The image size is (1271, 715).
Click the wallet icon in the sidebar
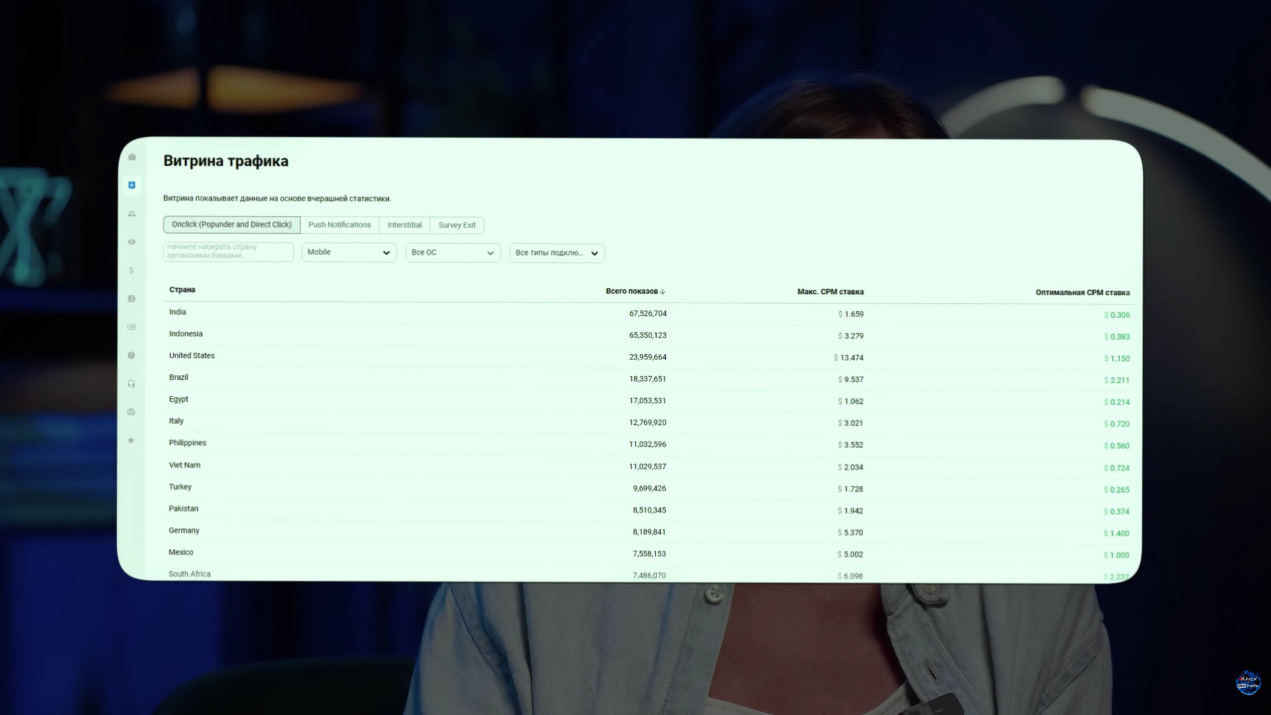[x=132, y=299]
